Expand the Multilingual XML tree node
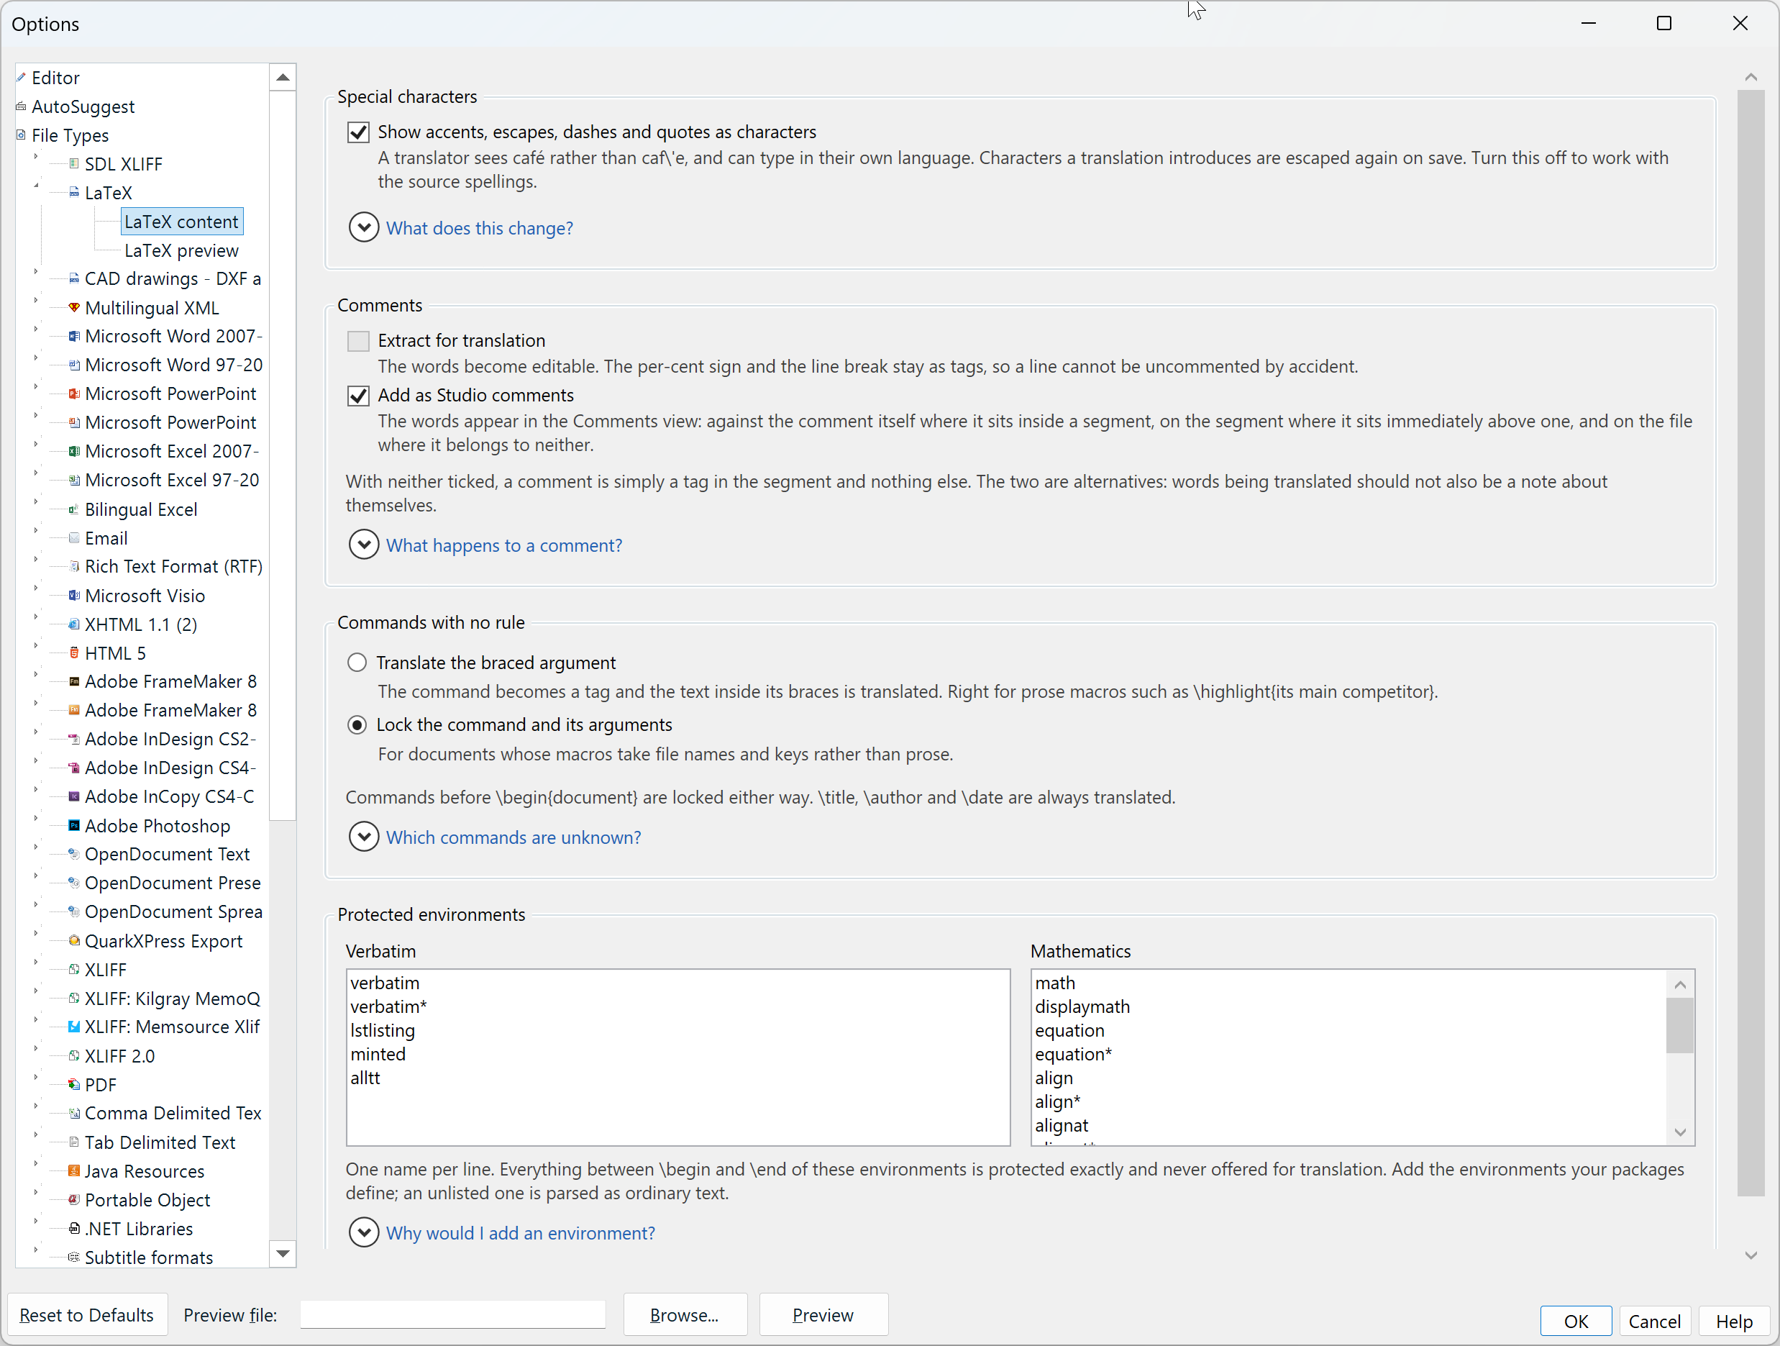Viewport: 1780px width, 1346px height. 36,301
